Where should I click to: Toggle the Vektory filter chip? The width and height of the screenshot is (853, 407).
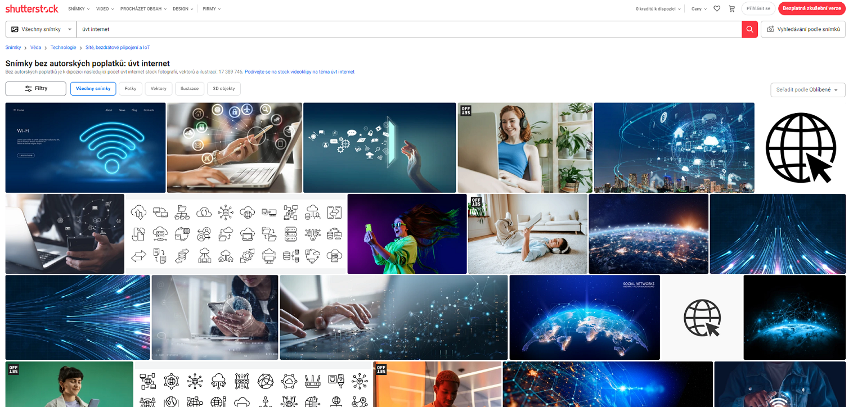point(158,88)
